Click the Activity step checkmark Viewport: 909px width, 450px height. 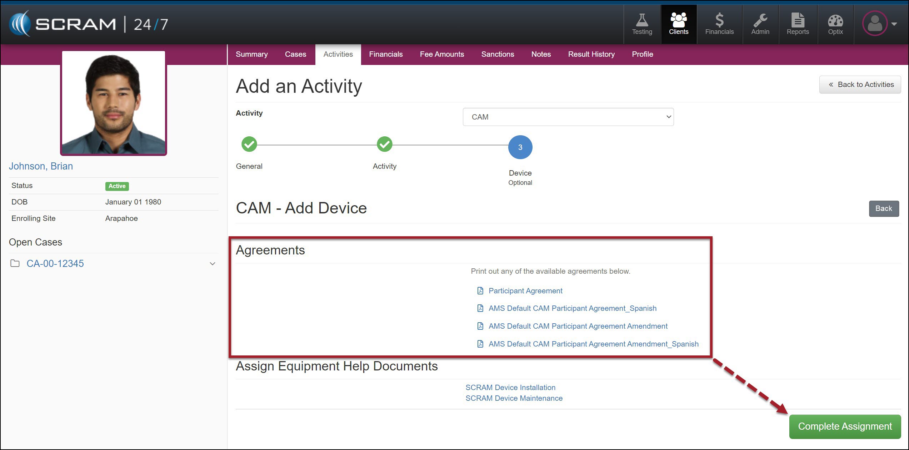point(384,145)
